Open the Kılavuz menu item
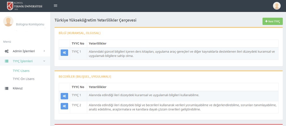286x126 pixels. [18, 88]
